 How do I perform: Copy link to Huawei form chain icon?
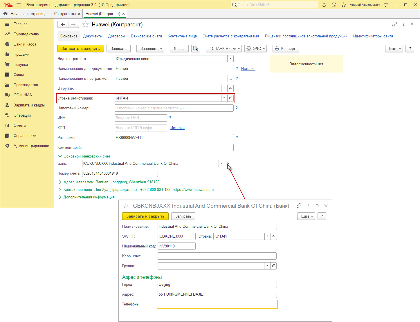(x=394, y=24)
